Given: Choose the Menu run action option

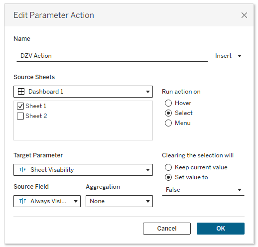Looking at the screenshot, I should click(x=168, y=123).
